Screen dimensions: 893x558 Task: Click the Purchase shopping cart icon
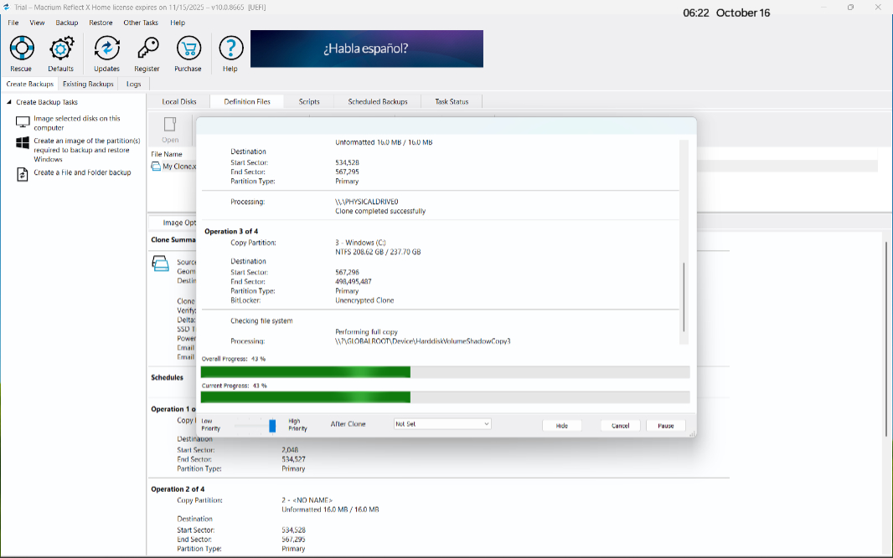[x=188, y=49]
